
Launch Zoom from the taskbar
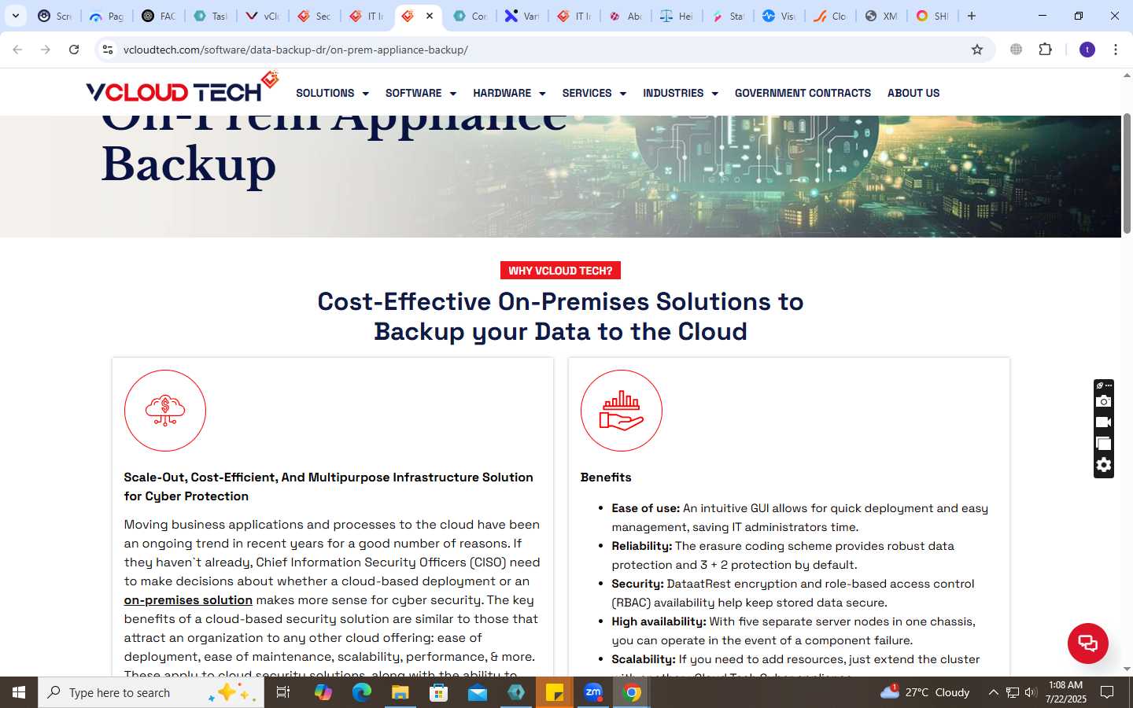point(593,692)
